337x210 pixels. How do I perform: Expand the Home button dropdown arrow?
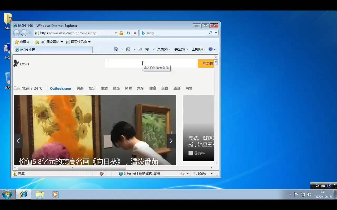tap(122, 49)
